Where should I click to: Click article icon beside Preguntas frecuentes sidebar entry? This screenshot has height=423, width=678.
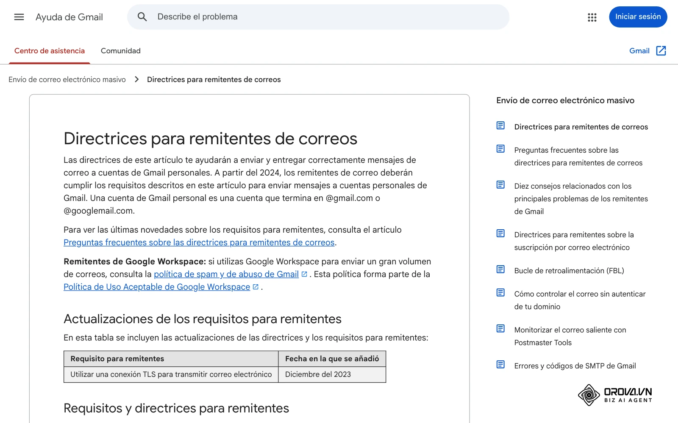coord(500,149)
